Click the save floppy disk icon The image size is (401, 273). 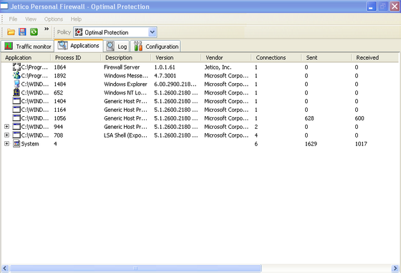[23, 32]
